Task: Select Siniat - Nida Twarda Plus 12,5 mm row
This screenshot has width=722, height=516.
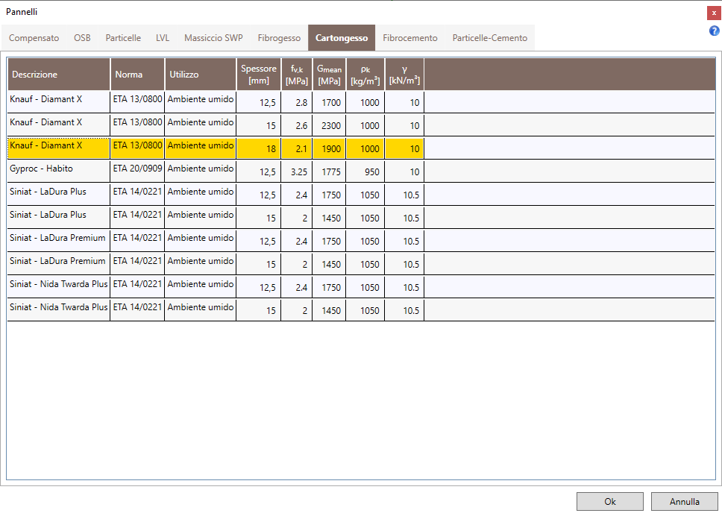Action: [x=361, y=286]
